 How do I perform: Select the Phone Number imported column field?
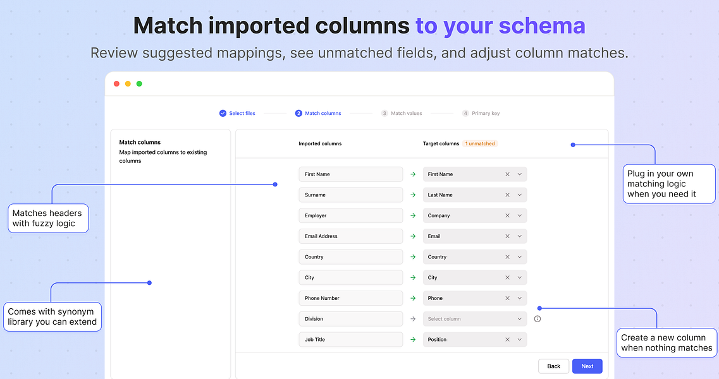(x=351, y=298)
